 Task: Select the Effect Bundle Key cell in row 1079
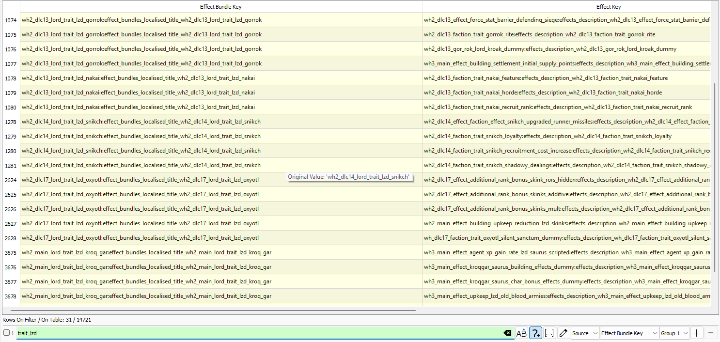221,93
